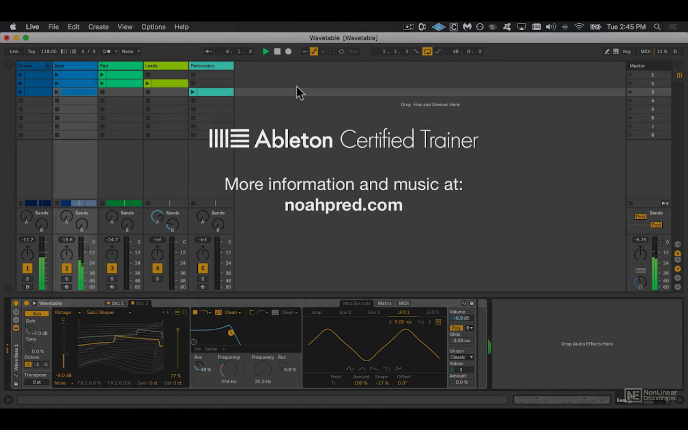Click the MIDI map mode button
The height and width of the screenshot is (430, 688).
point(646,52)
